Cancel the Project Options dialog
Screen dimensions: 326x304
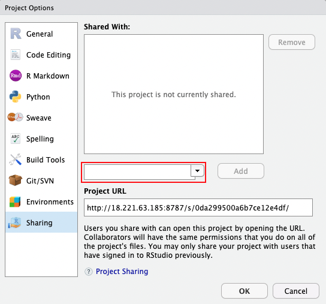(296, 291)
